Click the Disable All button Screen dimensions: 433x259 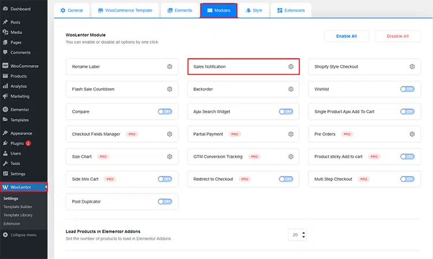398,36
